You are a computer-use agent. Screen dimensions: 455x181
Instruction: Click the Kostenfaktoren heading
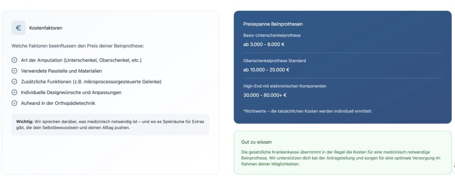46,28
